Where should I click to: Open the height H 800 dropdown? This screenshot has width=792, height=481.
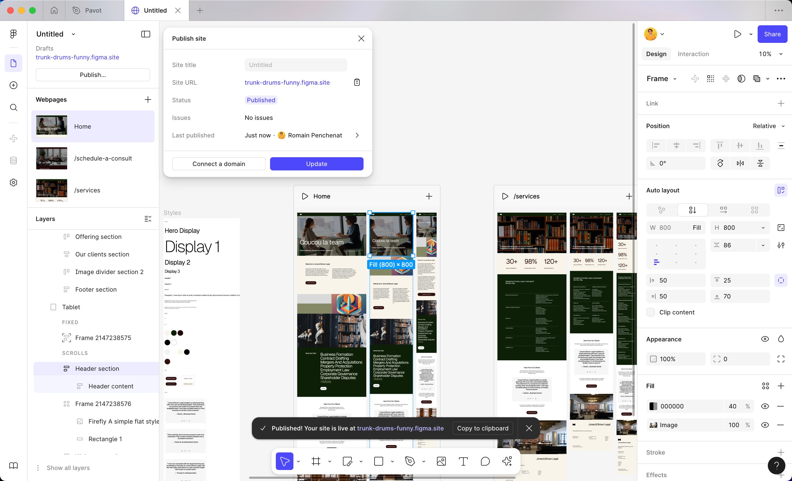[763, 228]
